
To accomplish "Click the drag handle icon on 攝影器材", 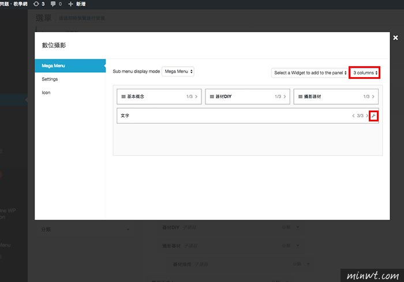I will pos(301,97).
